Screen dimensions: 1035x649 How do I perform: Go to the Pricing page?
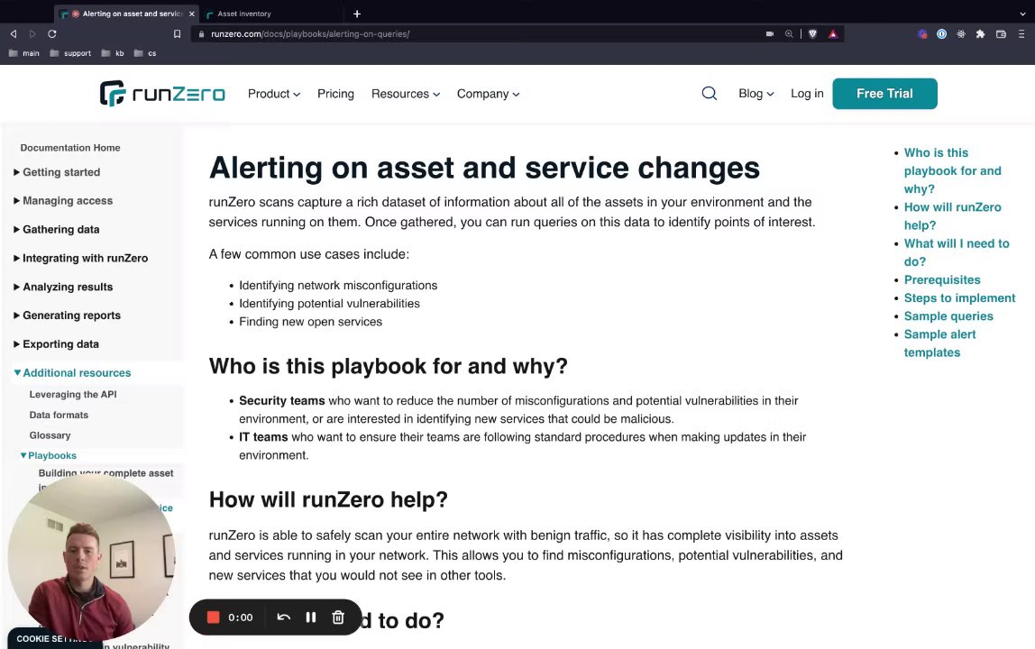coord(335,94)
